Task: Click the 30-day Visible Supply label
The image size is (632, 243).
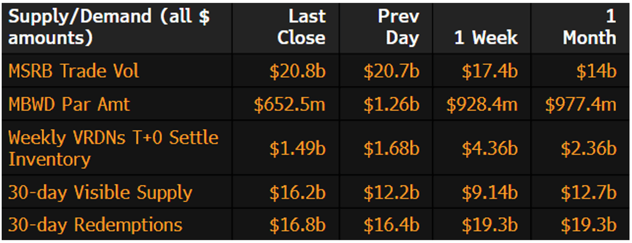Action: [100, 193]
